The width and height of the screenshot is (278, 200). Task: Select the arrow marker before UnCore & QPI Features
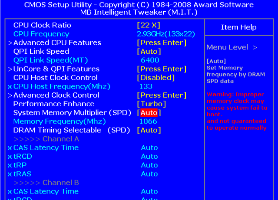[10, 69]
